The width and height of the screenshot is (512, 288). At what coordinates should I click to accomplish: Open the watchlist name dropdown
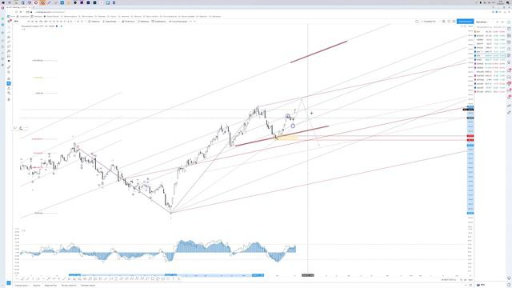tap(482, 22)
